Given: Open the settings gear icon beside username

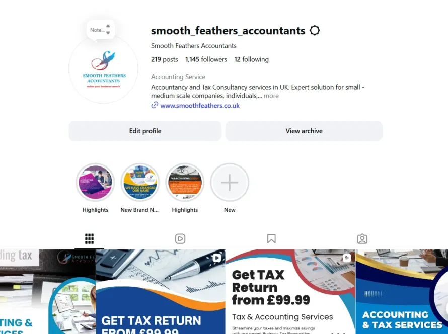Looking at the screenshot, I should (x=315, y=30).
